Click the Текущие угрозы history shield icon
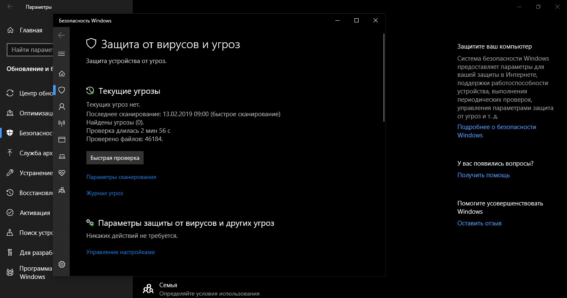Image resolution: width=567 pixels, height=298 pixels. pos(90,91)
